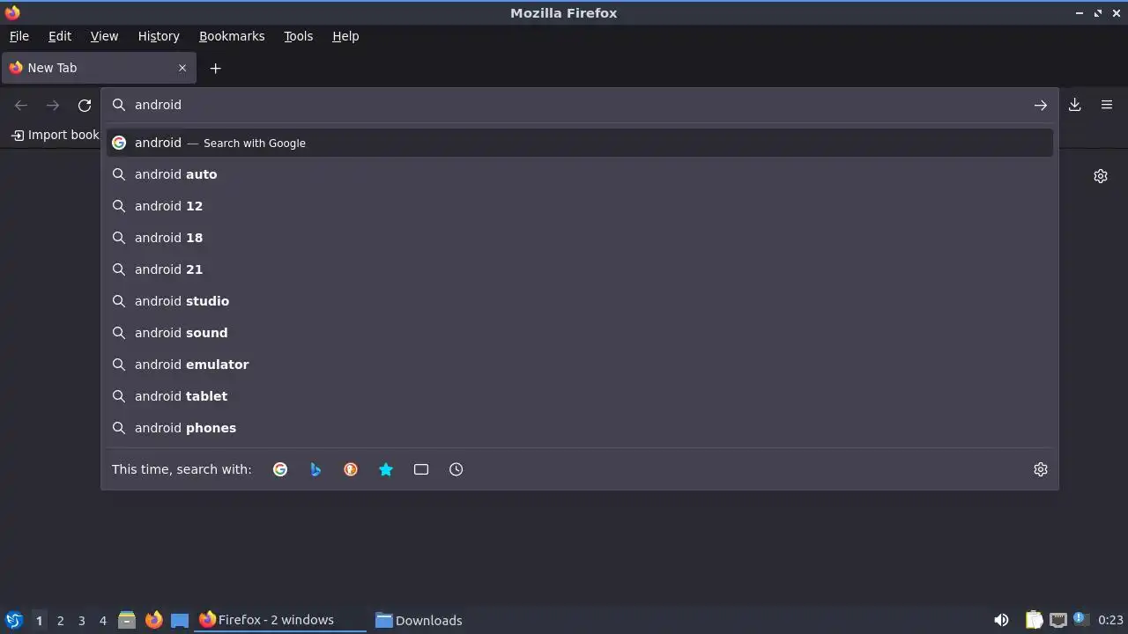This screenshot has height=634, width=1128.
Task: Click the Go arrow in the address bar
Action: pyautogui.click(x=1041, y=105)
